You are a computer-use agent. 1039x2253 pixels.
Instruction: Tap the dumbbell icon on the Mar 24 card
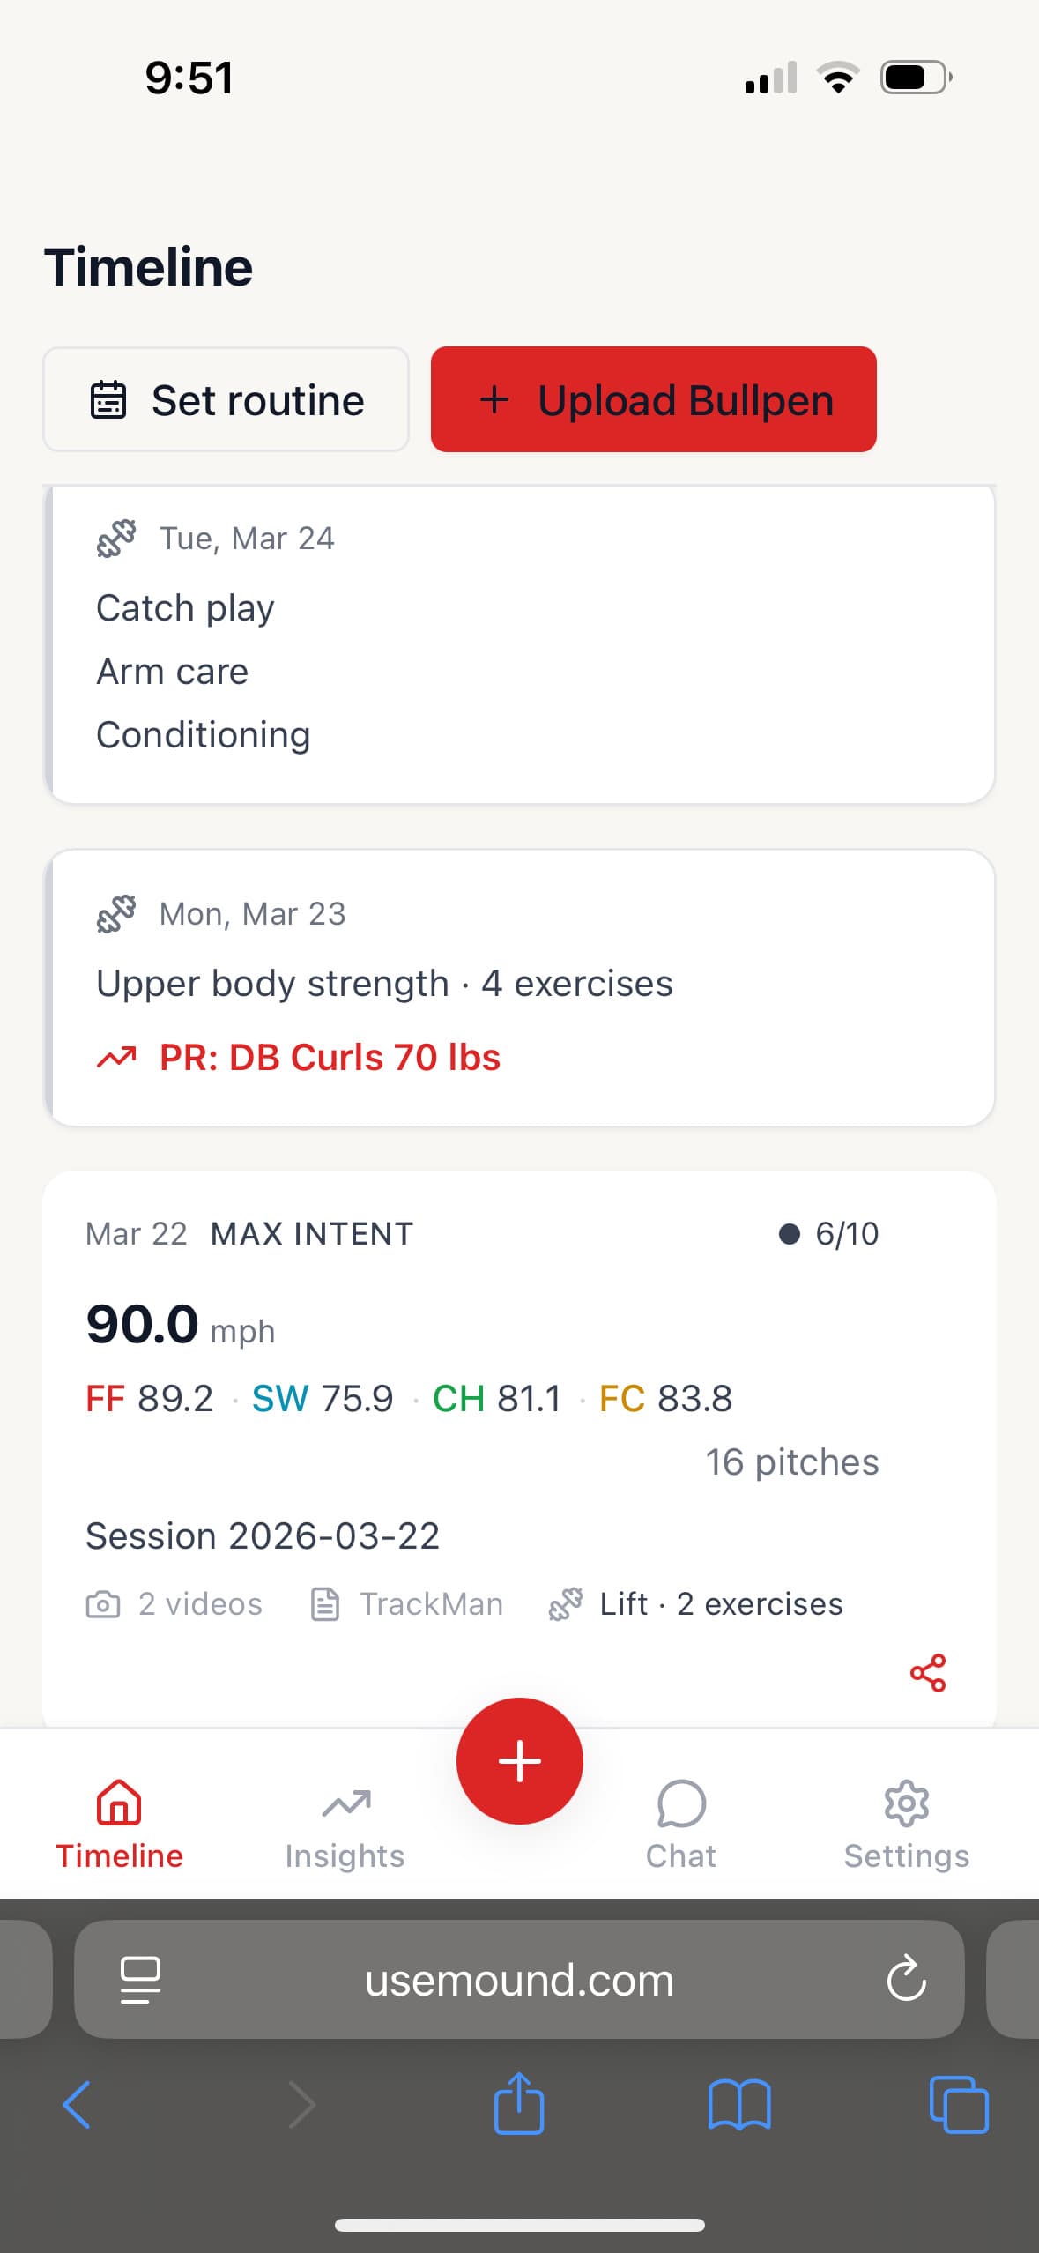[117, 538]
